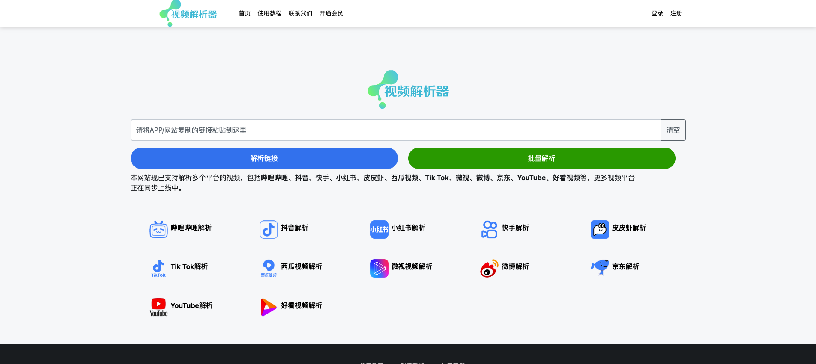The width and height of the screenshot is (816, 364).
Task: Click the Xiaohongshu blue square icon
Action: click(379, 229)
